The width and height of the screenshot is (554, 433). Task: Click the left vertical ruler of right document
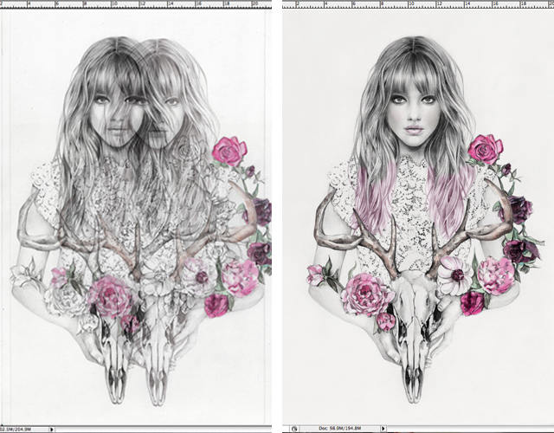285,216
